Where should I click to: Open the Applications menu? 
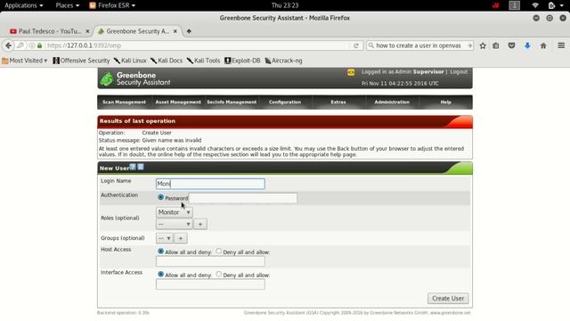(24, 5)
